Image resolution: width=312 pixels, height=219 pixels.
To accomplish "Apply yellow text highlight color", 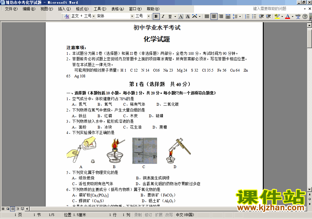I will coord(277,16).
